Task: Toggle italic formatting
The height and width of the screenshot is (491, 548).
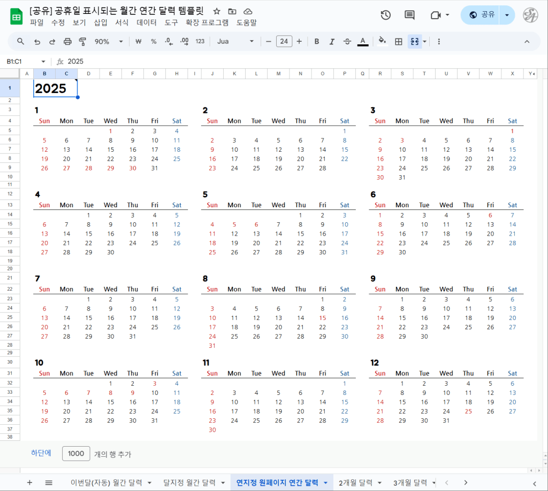Action: pos(332,42)
